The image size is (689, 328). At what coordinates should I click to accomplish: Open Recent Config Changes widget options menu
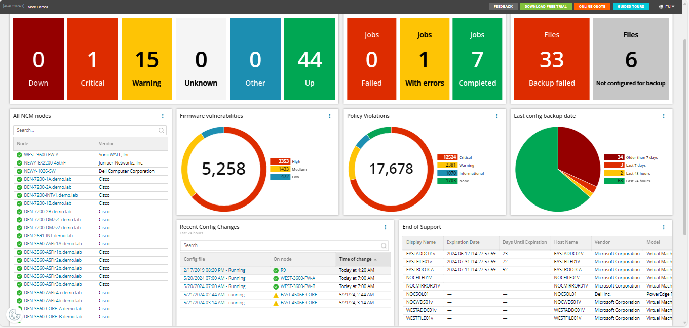(x=385, y=227)
